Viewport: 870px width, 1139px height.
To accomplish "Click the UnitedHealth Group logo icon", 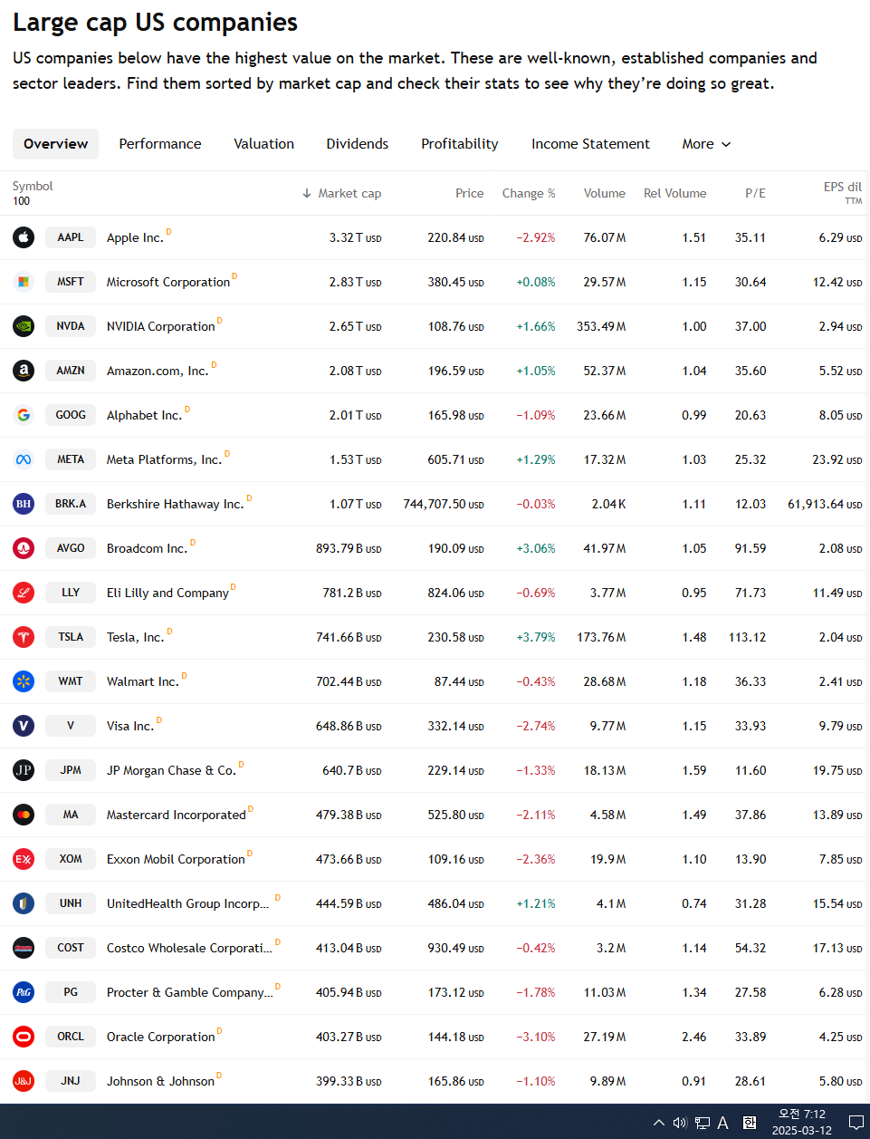I will pos(24,903).
